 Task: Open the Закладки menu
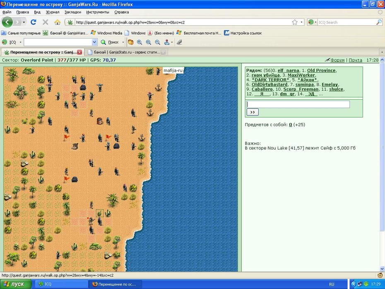tap(73, 12)
